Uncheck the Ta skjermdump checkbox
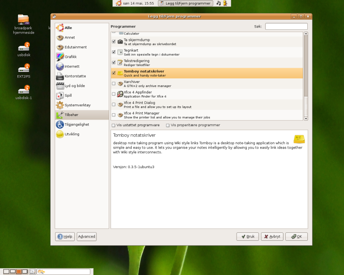The image size is (344, 275). (x=114, y=41)
